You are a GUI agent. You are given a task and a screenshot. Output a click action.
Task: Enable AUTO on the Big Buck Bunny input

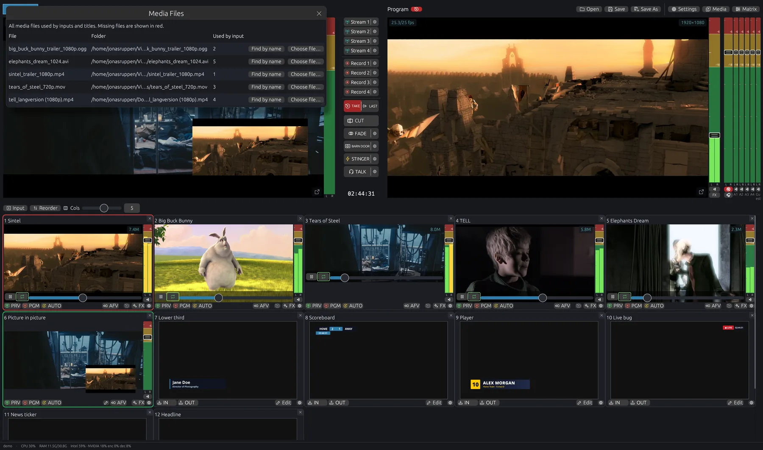[202, 306]
